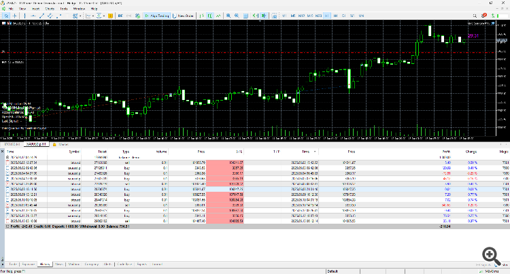Set timeframe to M5
The height and width of the screenshot is (274, 510).
pyautogui.click(x=293, y=16)
